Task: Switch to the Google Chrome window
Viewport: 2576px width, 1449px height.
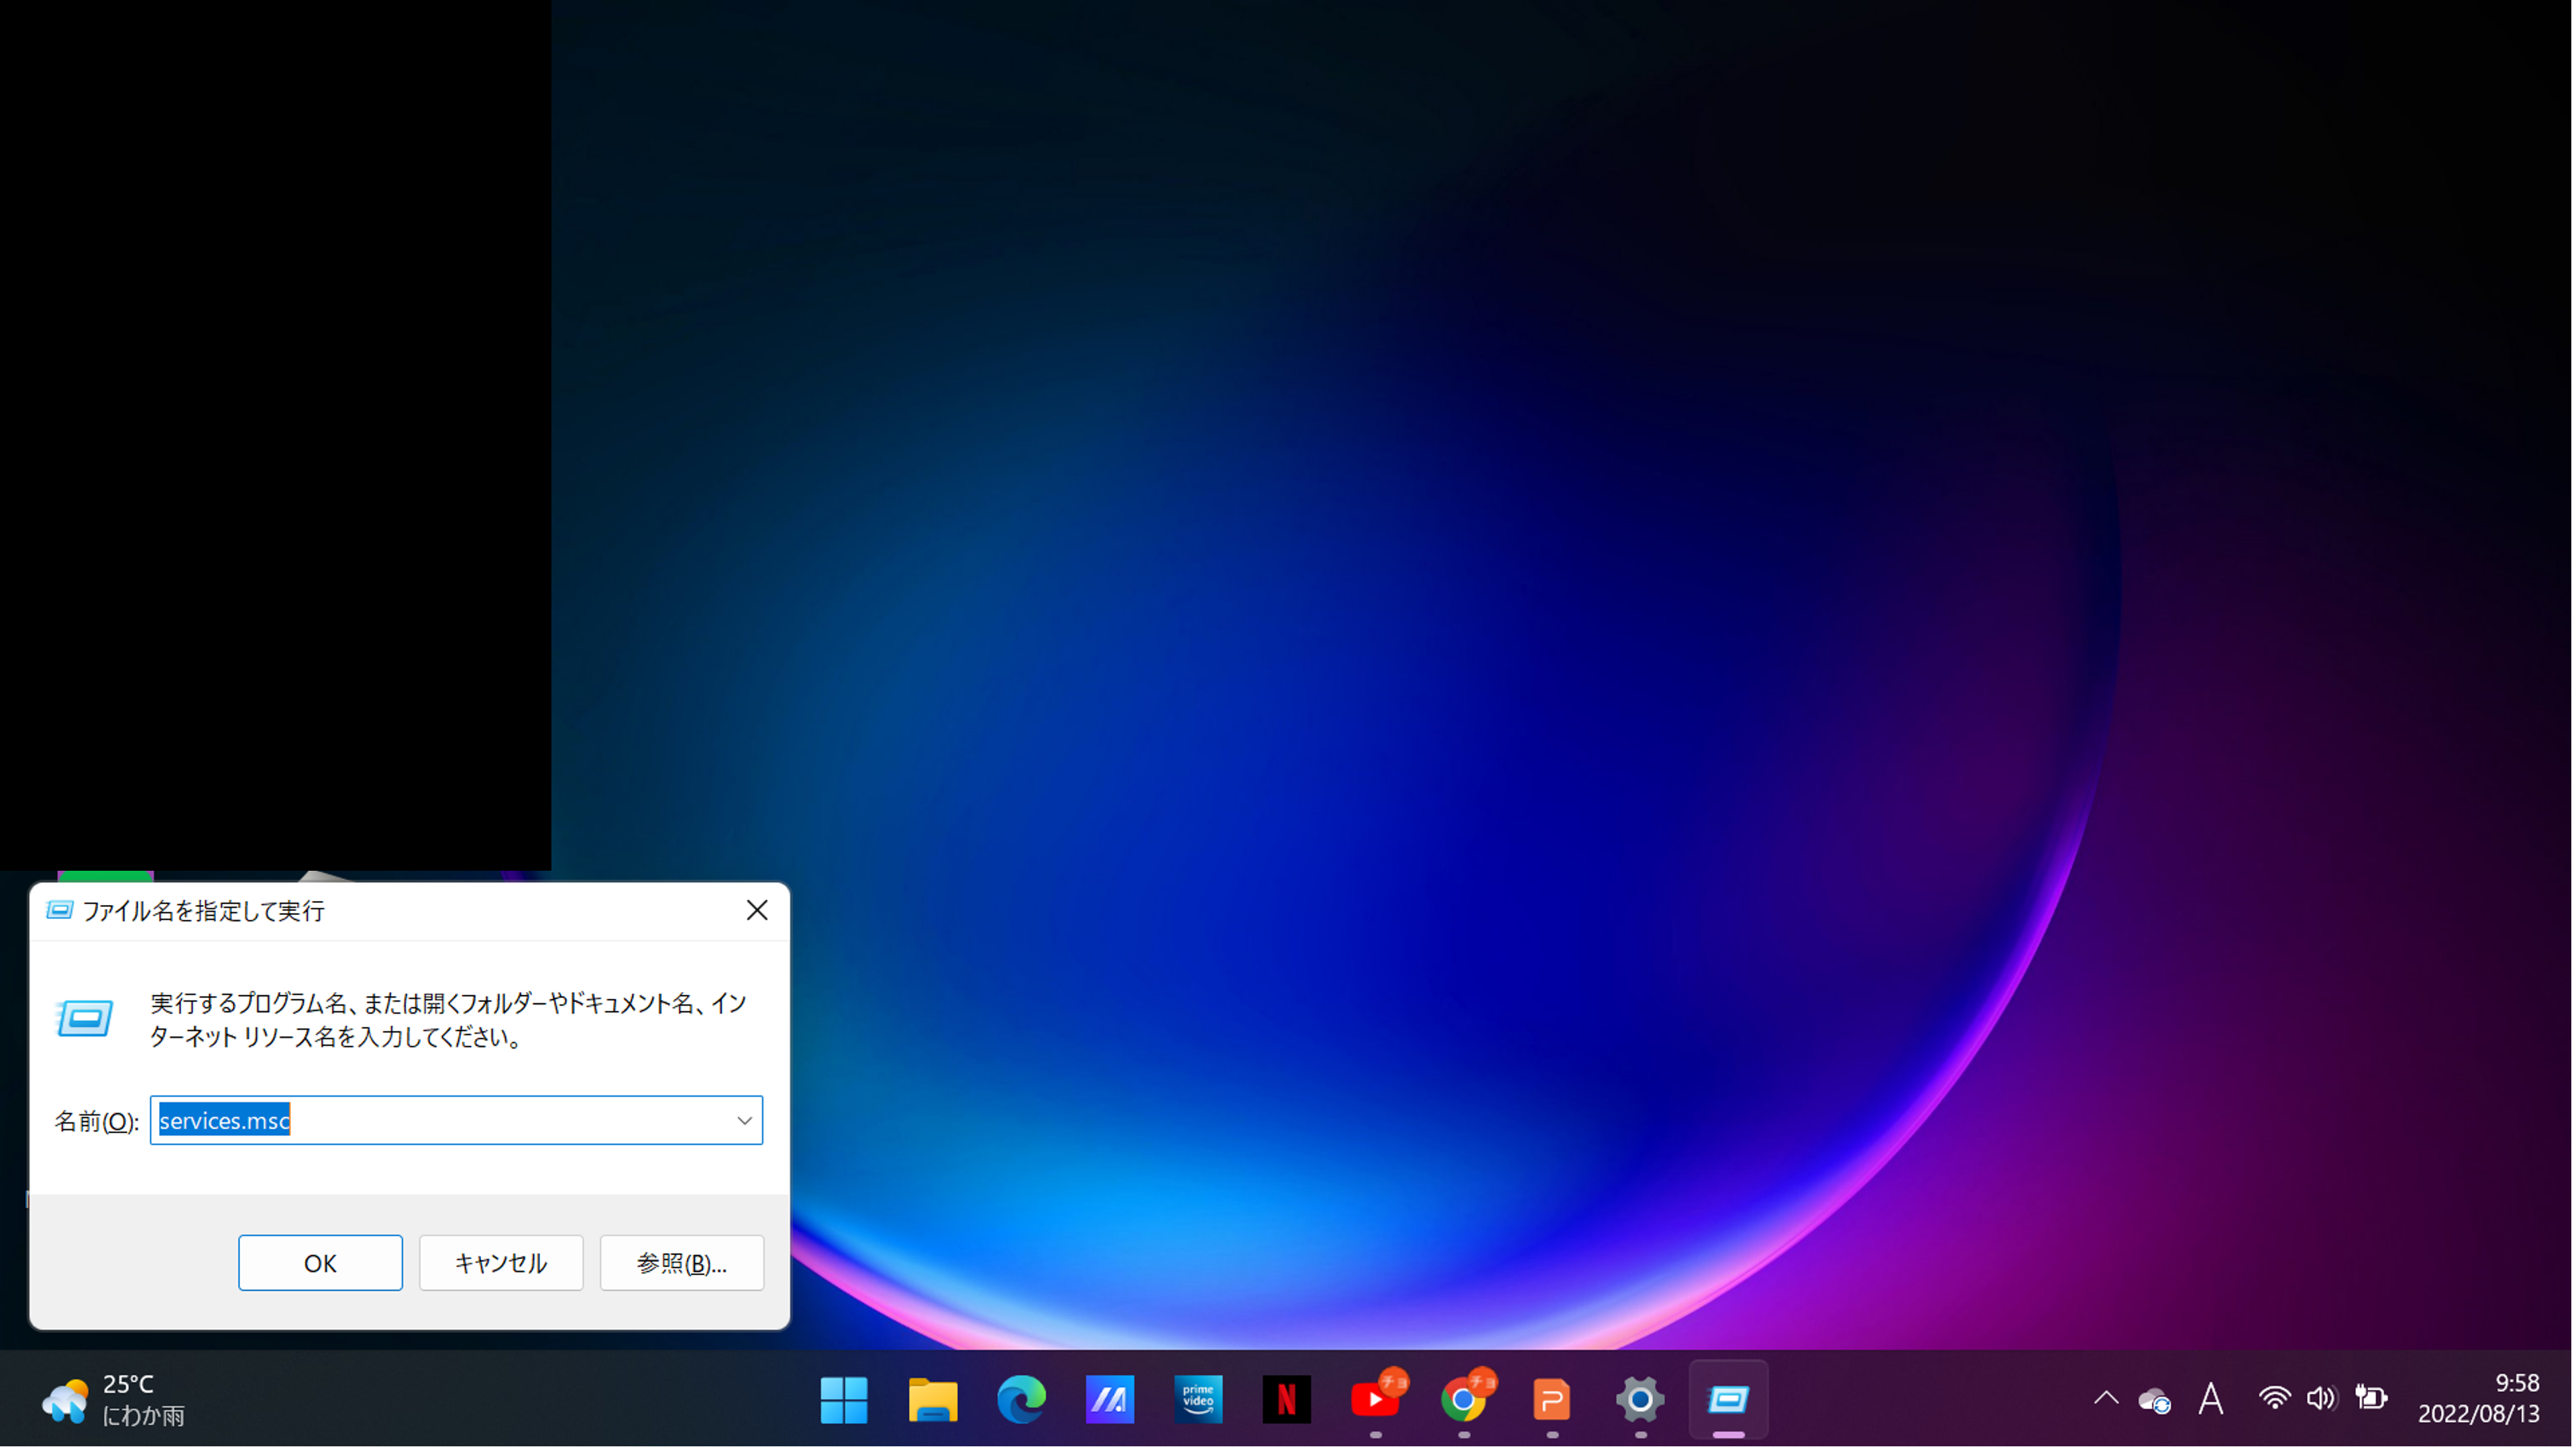Action: click(x=1464, y=1400)
